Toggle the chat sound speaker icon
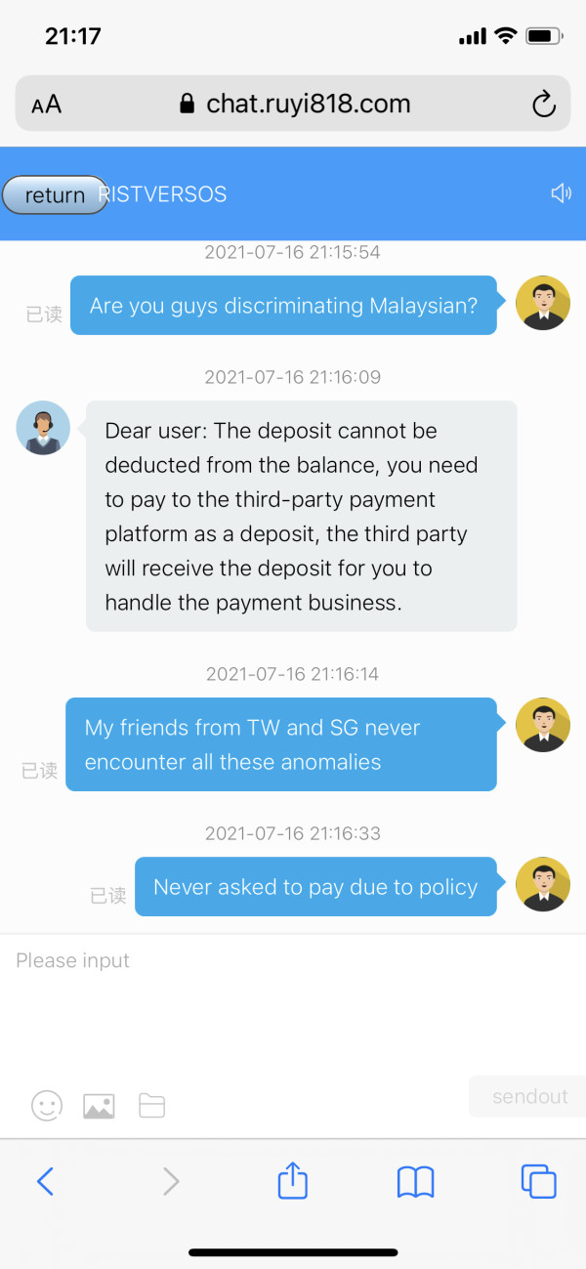586x1269 pixels. click(x=561, y=193)
